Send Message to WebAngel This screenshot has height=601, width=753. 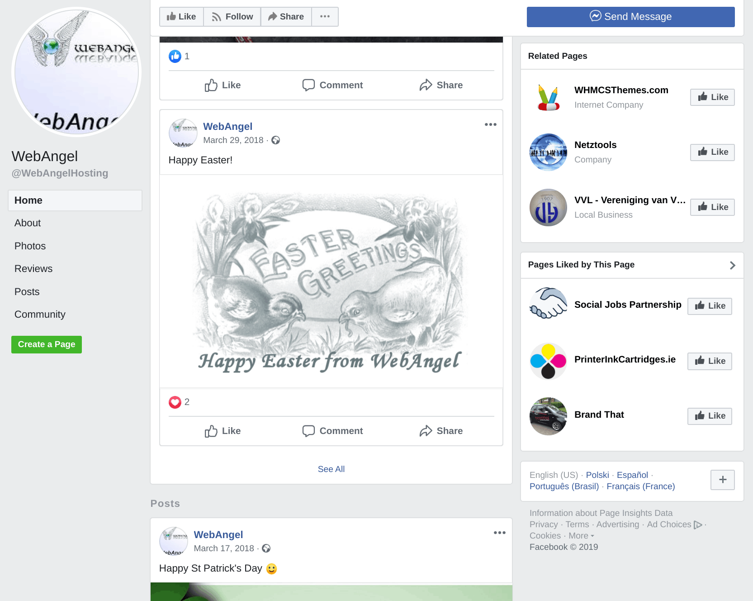point(630,17)
